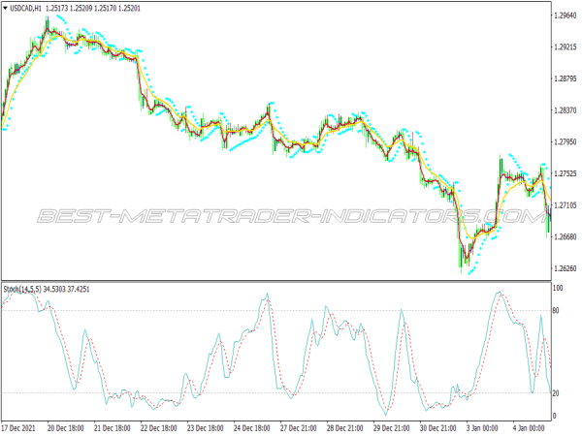582x436 pixels.
Task: Click the 17 Dec 2021 date label
Action: 18,428
